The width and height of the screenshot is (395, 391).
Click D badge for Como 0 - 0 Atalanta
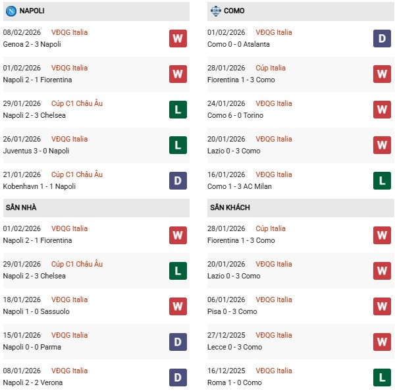tap(382, 38)
